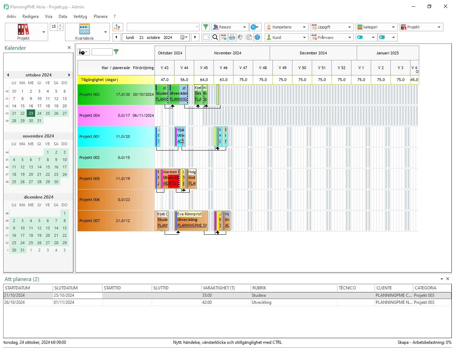Click the filter text field above projects
Viewport: 455px width, 348px height.
(x=102, y=52)
